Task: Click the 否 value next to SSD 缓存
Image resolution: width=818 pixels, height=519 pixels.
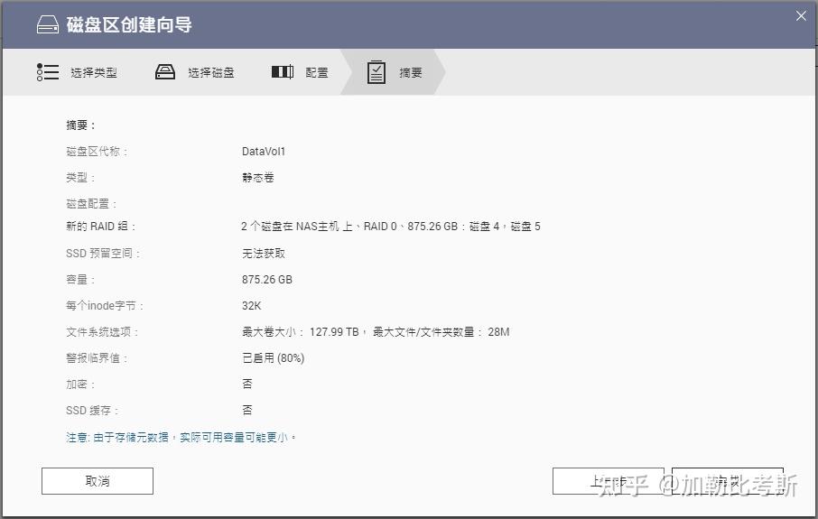Action: (247, 410)
